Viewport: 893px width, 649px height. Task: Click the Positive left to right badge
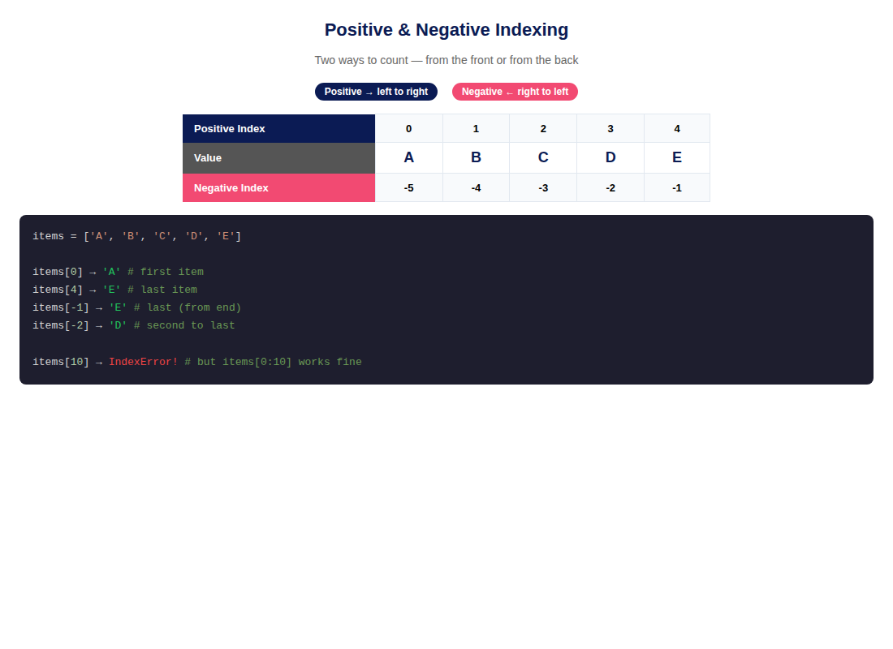tap(376, 92)
